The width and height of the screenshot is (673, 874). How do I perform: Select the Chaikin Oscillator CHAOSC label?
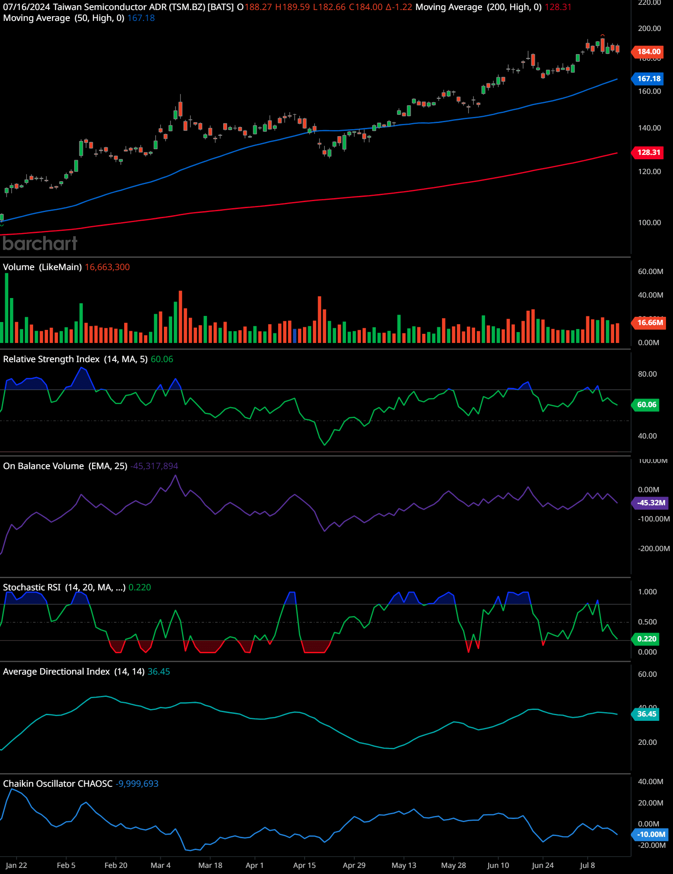[58, 784]
